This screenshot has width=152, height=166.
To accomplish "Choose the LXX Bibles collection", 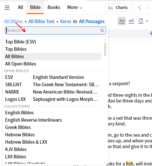I will pos(52,157).
